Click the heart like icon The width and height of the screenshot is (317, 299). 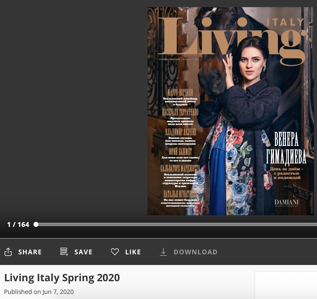(115, 252)
